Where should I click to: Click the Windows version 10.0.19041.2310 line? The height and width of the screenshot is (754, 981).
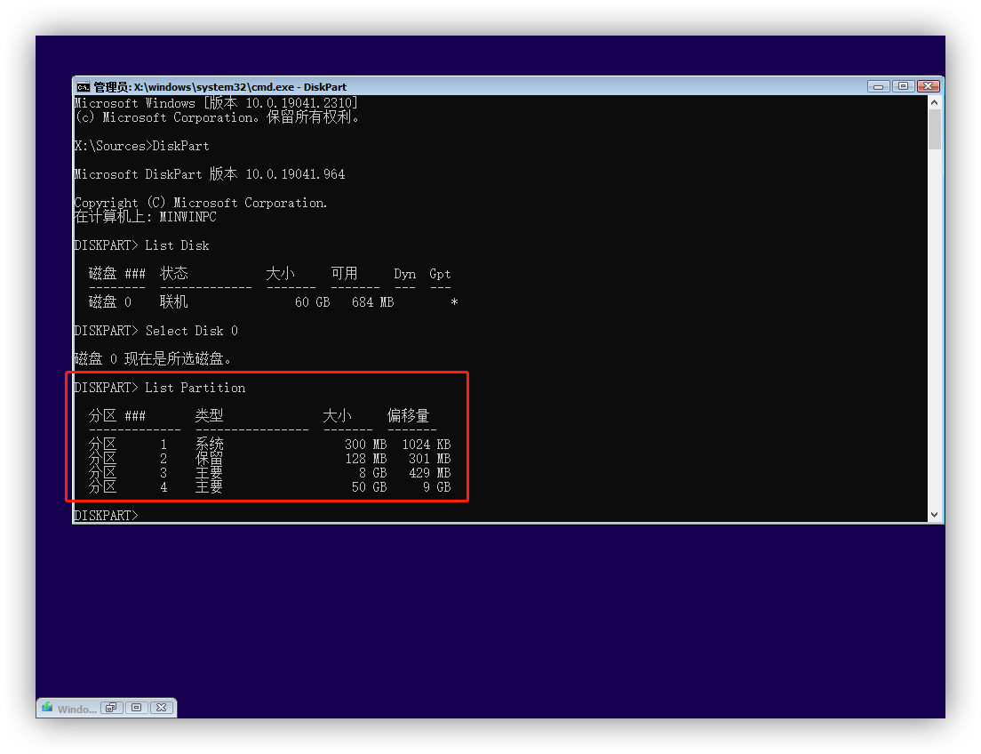216,103
